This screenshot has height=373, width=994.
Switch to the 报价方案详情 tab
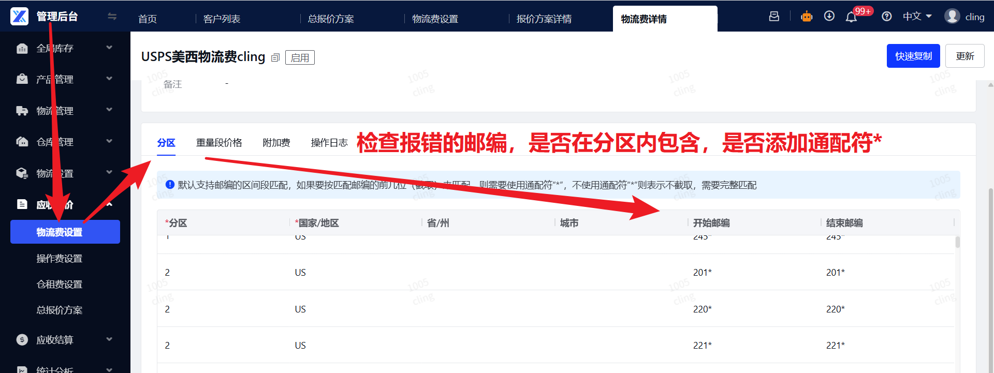(544, 19)
